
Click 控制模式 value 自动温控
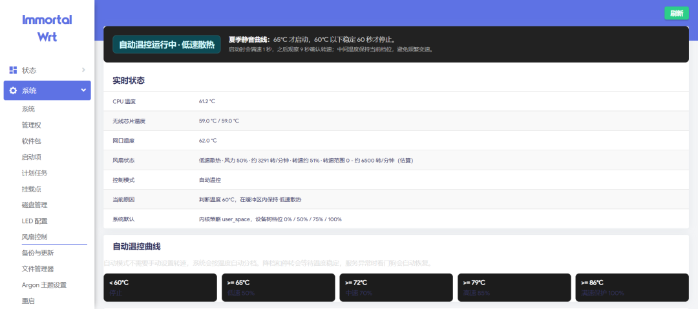[x=210, y=180]
